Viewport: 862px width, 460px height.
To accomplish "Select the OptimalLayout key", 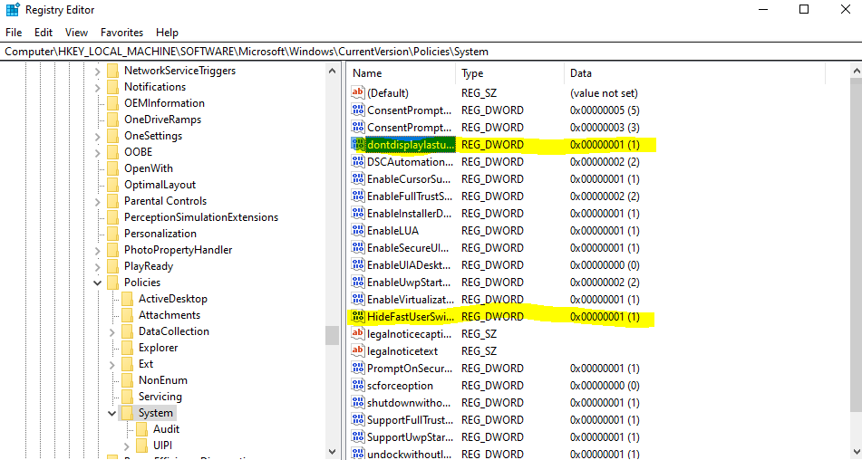I will pyautogui.click(x=160, y=185).
